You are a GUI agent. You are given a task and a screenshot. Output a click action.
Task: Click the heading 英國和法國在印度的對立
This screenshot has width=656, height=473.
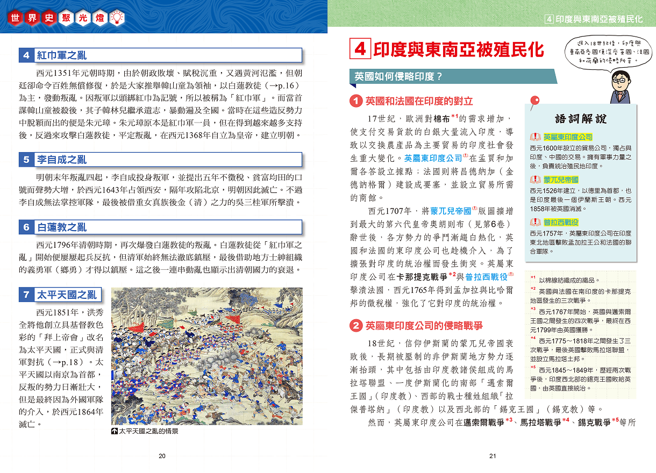point(419,101)
